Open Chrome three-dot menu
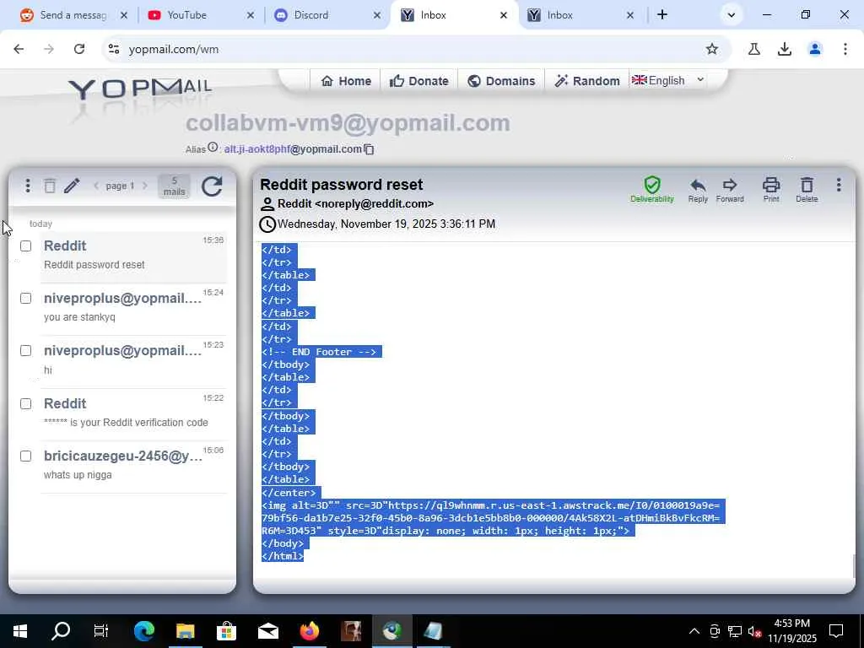The image size is (864, 648). [x=845, y=49]
